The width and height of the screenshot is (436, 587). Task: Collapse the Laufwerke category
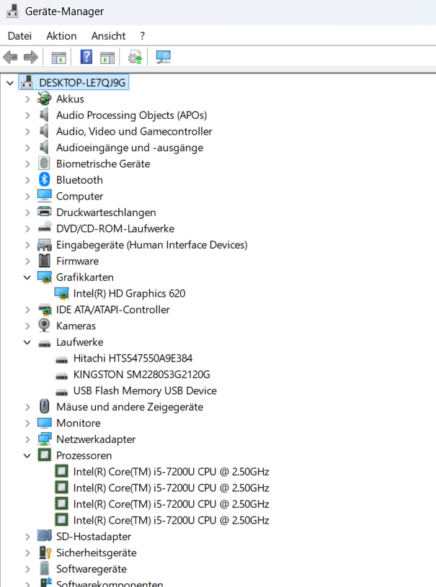coord(27,342)
